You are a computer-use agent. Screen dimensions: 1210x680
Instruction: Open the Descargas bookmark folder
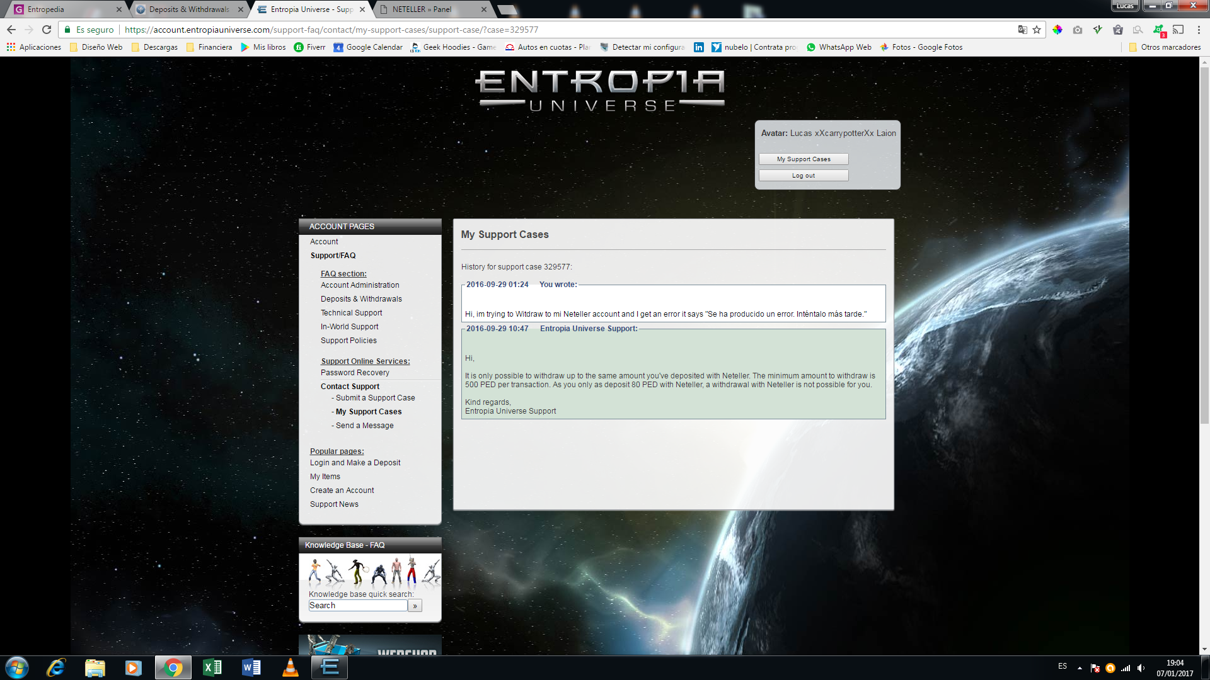coord(154,47)
